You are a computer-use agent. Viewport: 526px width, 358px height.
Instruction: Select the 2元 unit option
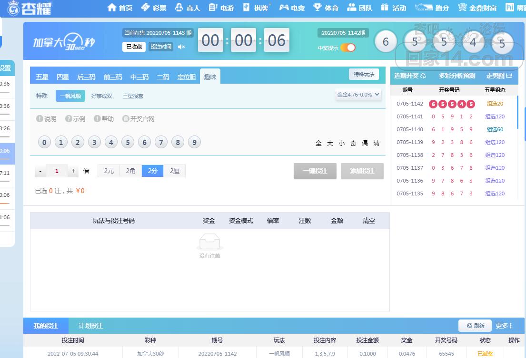(x=109, y=171)
